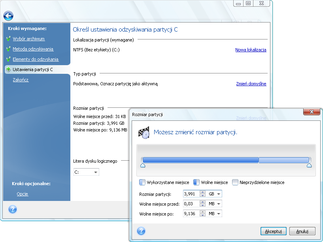
Task: Open unit dropdown for Rozmiar partycji (GB)
Action: [219, 194]
